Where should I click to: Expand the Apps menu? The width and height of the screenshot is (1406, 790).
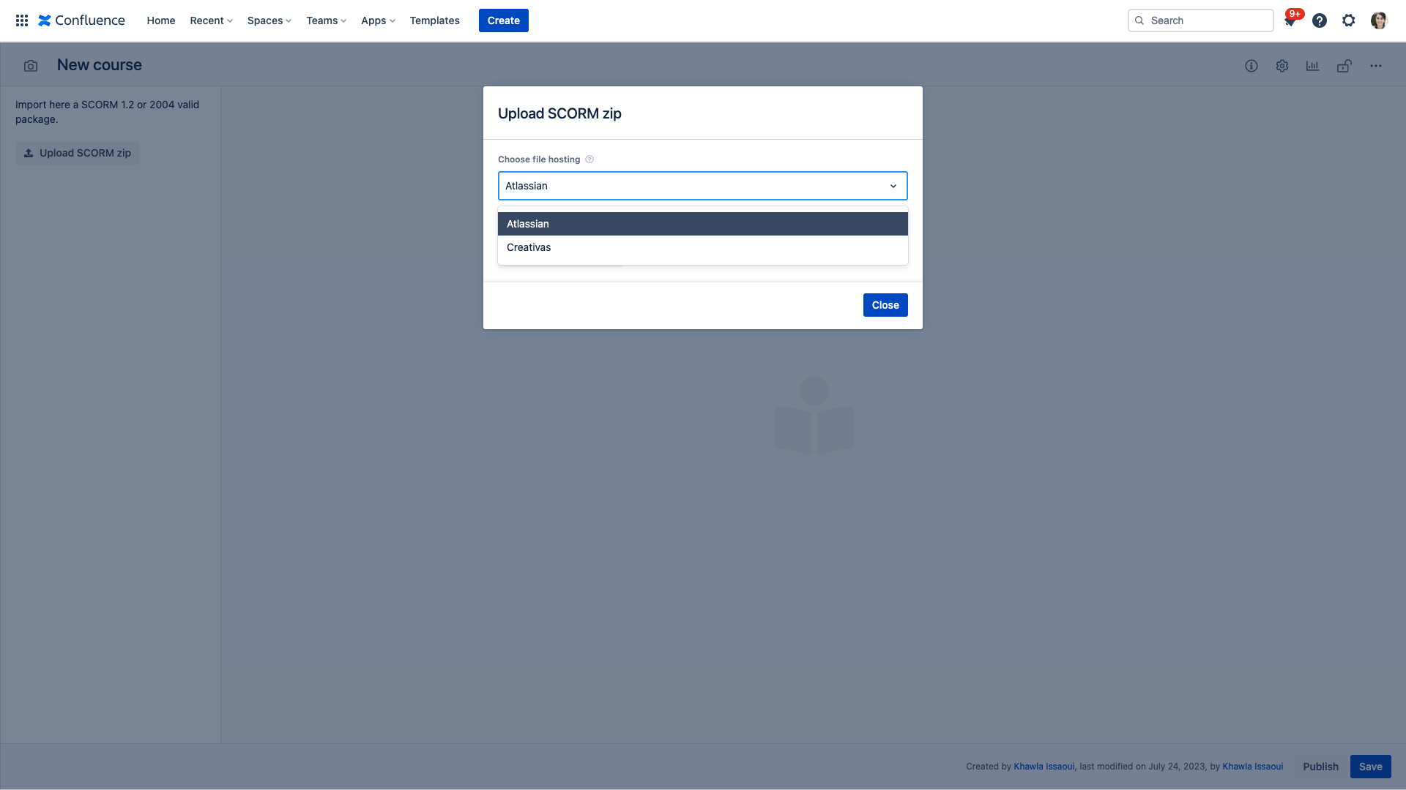(x=378, y=20)
